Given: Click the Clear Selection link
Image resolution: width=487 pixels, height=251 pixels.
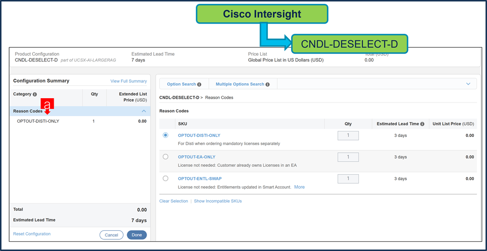Looking at the screenshot, I should click(174, 201).
